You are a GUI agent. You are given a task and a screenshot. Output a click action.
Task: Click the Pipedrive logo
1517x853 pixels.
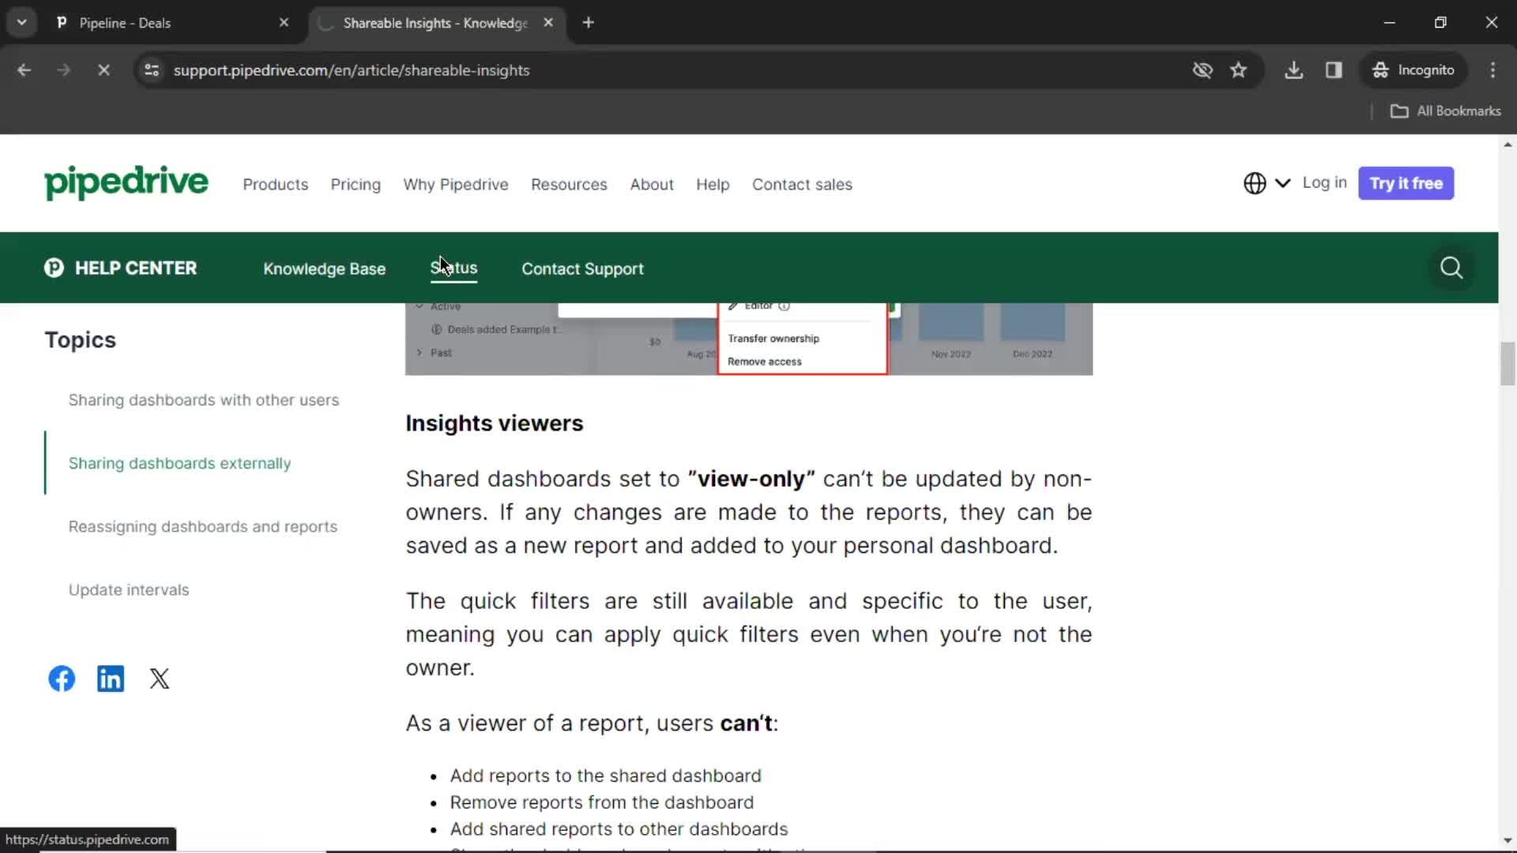pos(126,182)
